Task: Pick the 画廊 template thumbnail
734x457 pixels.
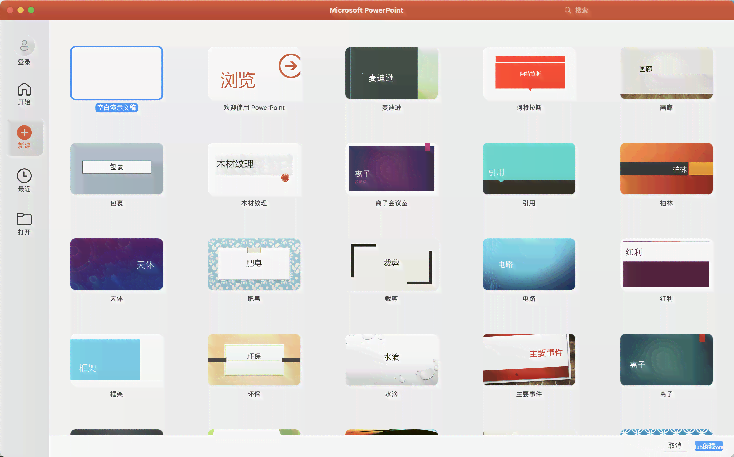Action: 666,73
